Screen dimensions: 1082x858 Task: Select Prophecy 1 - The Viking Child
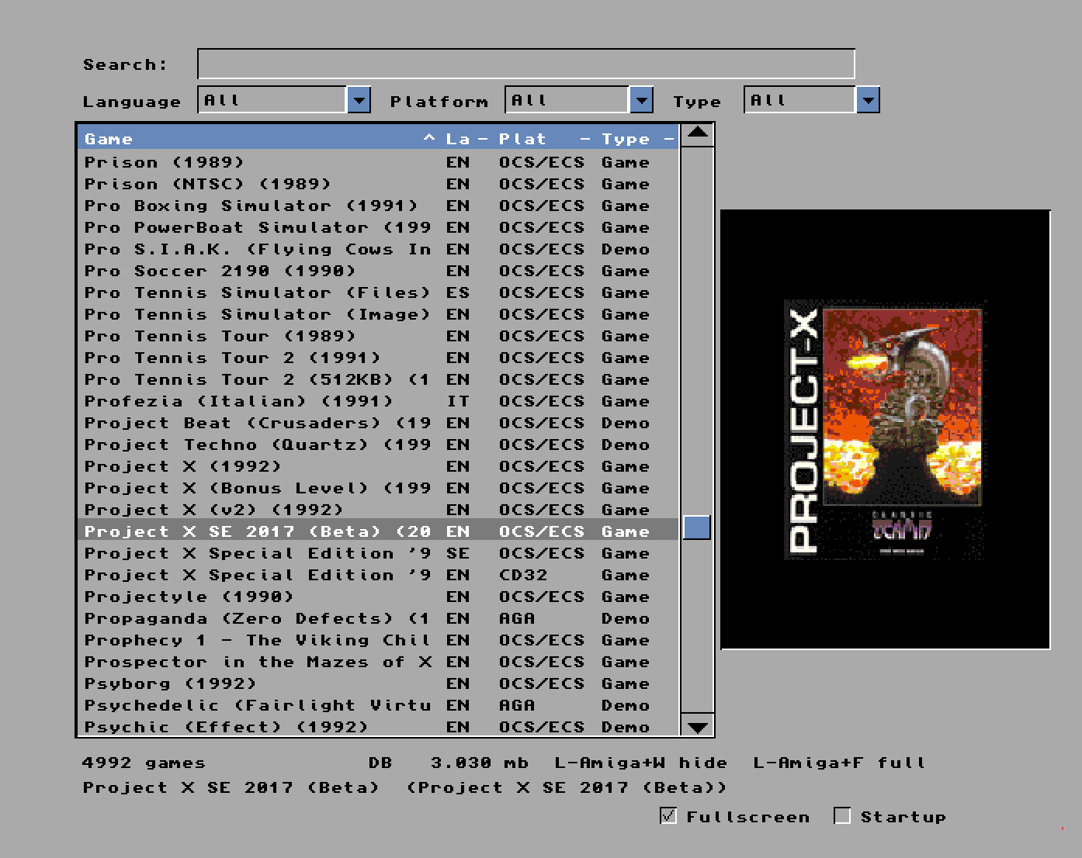(x=378, y=640)
